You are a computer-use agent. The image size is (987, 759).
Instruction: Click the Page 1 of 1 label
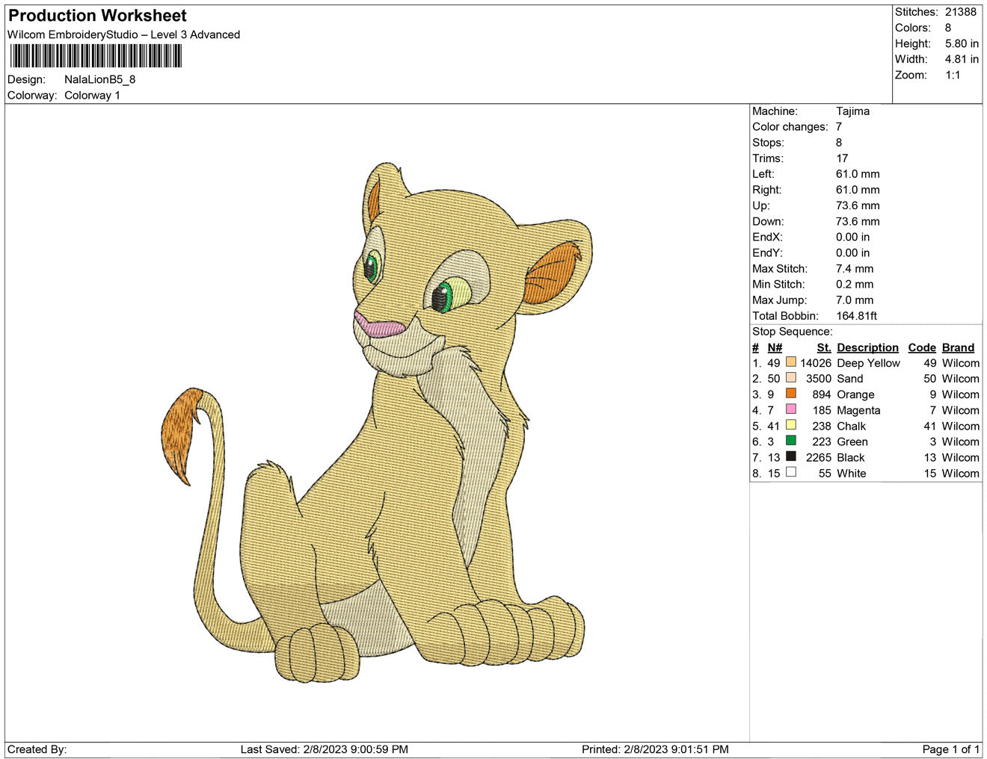click(x=953, y=749)
